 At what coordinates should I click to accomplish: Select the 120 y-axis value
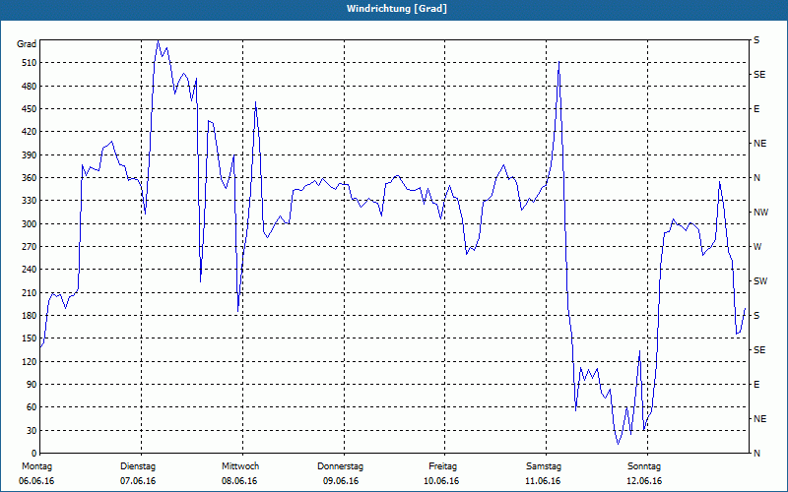[x=30, y=361]
